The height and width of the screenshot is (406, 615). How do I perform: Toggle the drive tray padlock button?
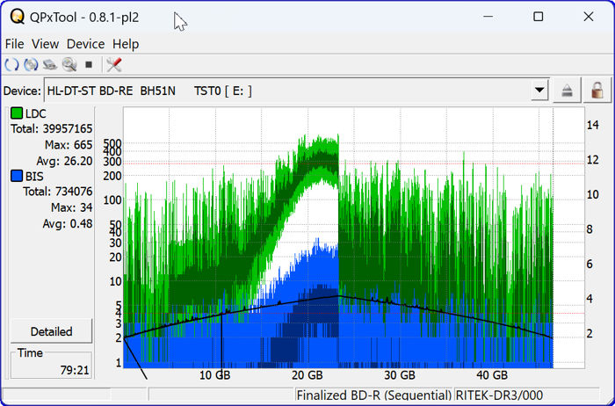click(597, 91)
